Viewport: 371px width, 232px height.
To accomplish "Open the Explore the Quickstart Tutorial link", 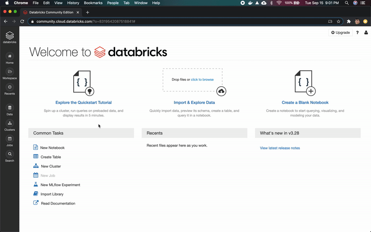I will (x=83, y=103).
